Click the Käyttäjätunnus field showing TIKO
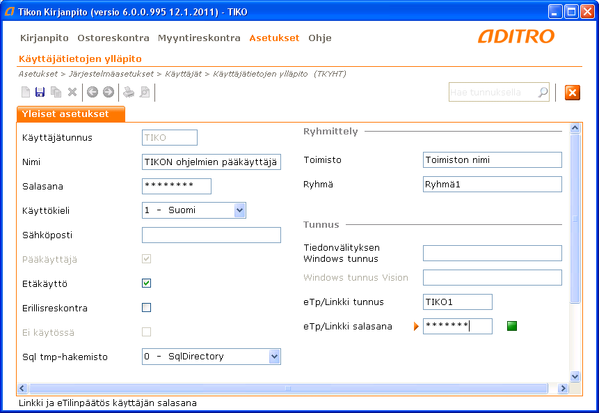 tap(170, 138)
